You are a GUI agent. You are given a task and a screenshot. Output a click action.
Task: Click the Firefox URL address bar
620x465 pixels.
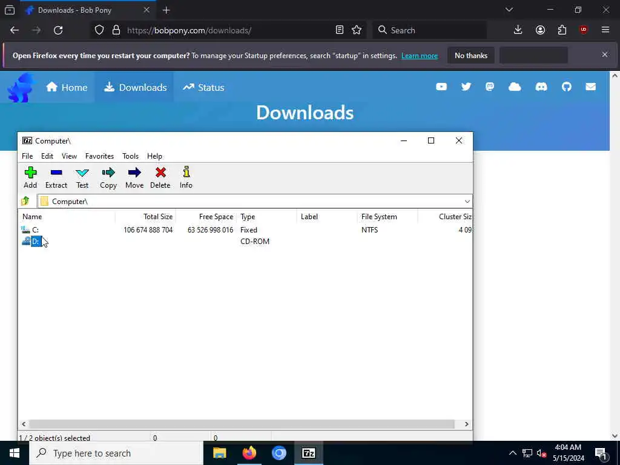[x=229, y=30]
